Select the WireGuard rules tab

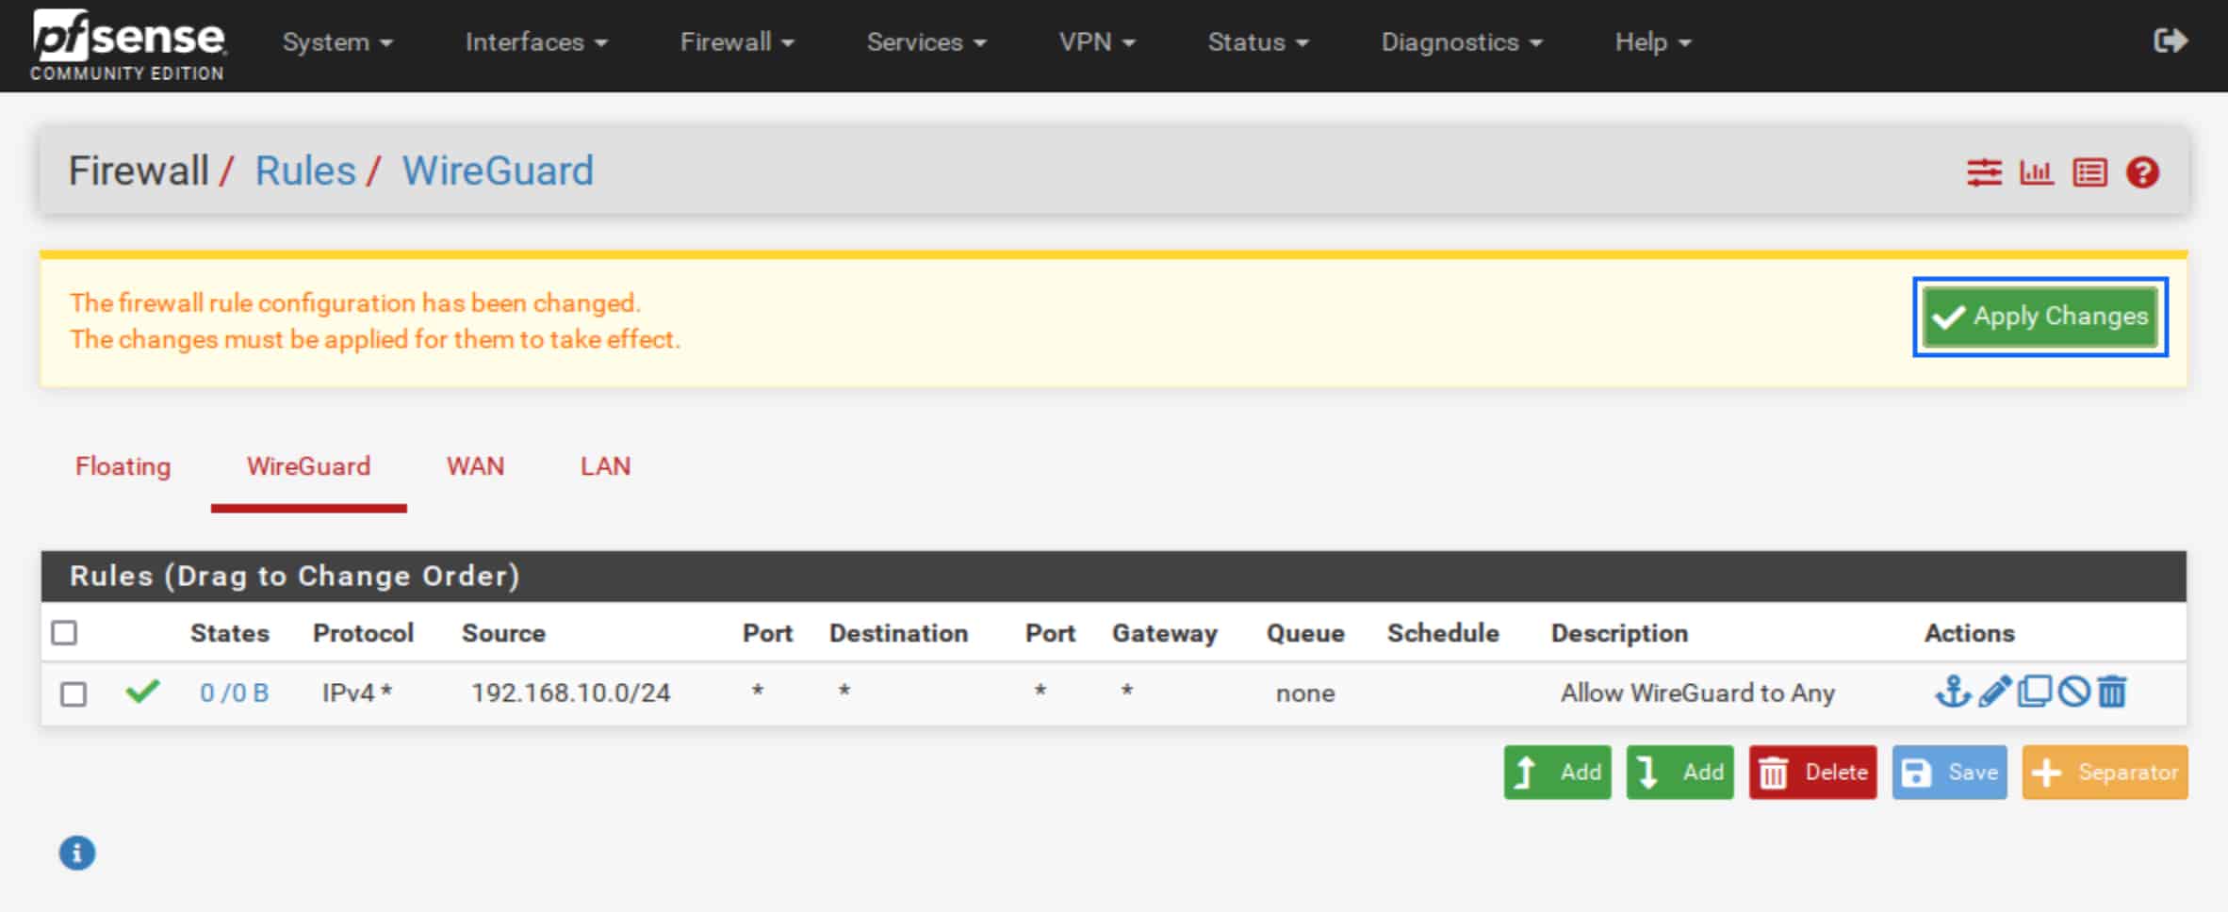(309, 466)
